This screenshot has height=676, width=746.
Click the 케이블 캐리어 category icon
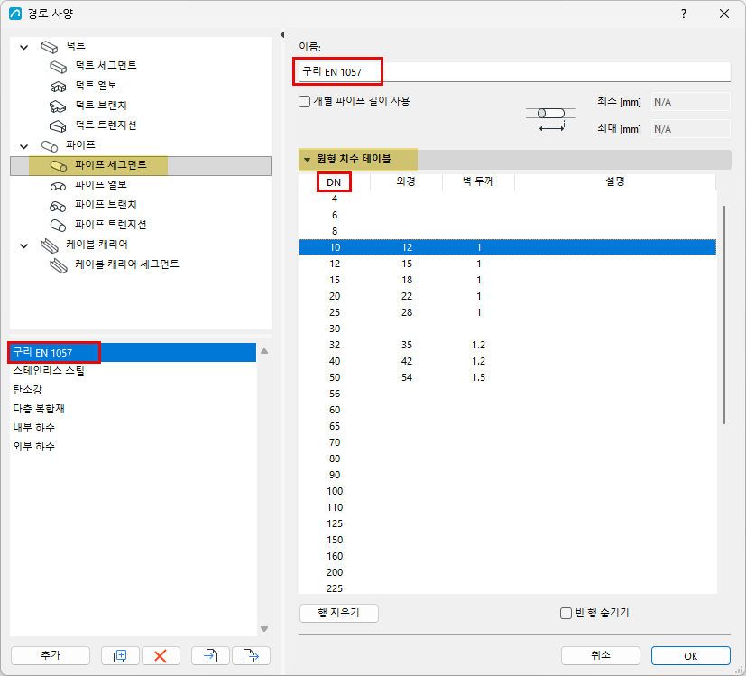pos(50,245)
